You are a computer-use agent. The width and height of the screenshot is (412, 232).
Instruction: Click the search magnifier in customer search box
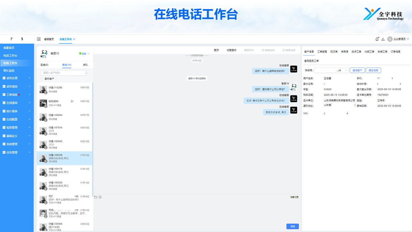tap(86, 73)
